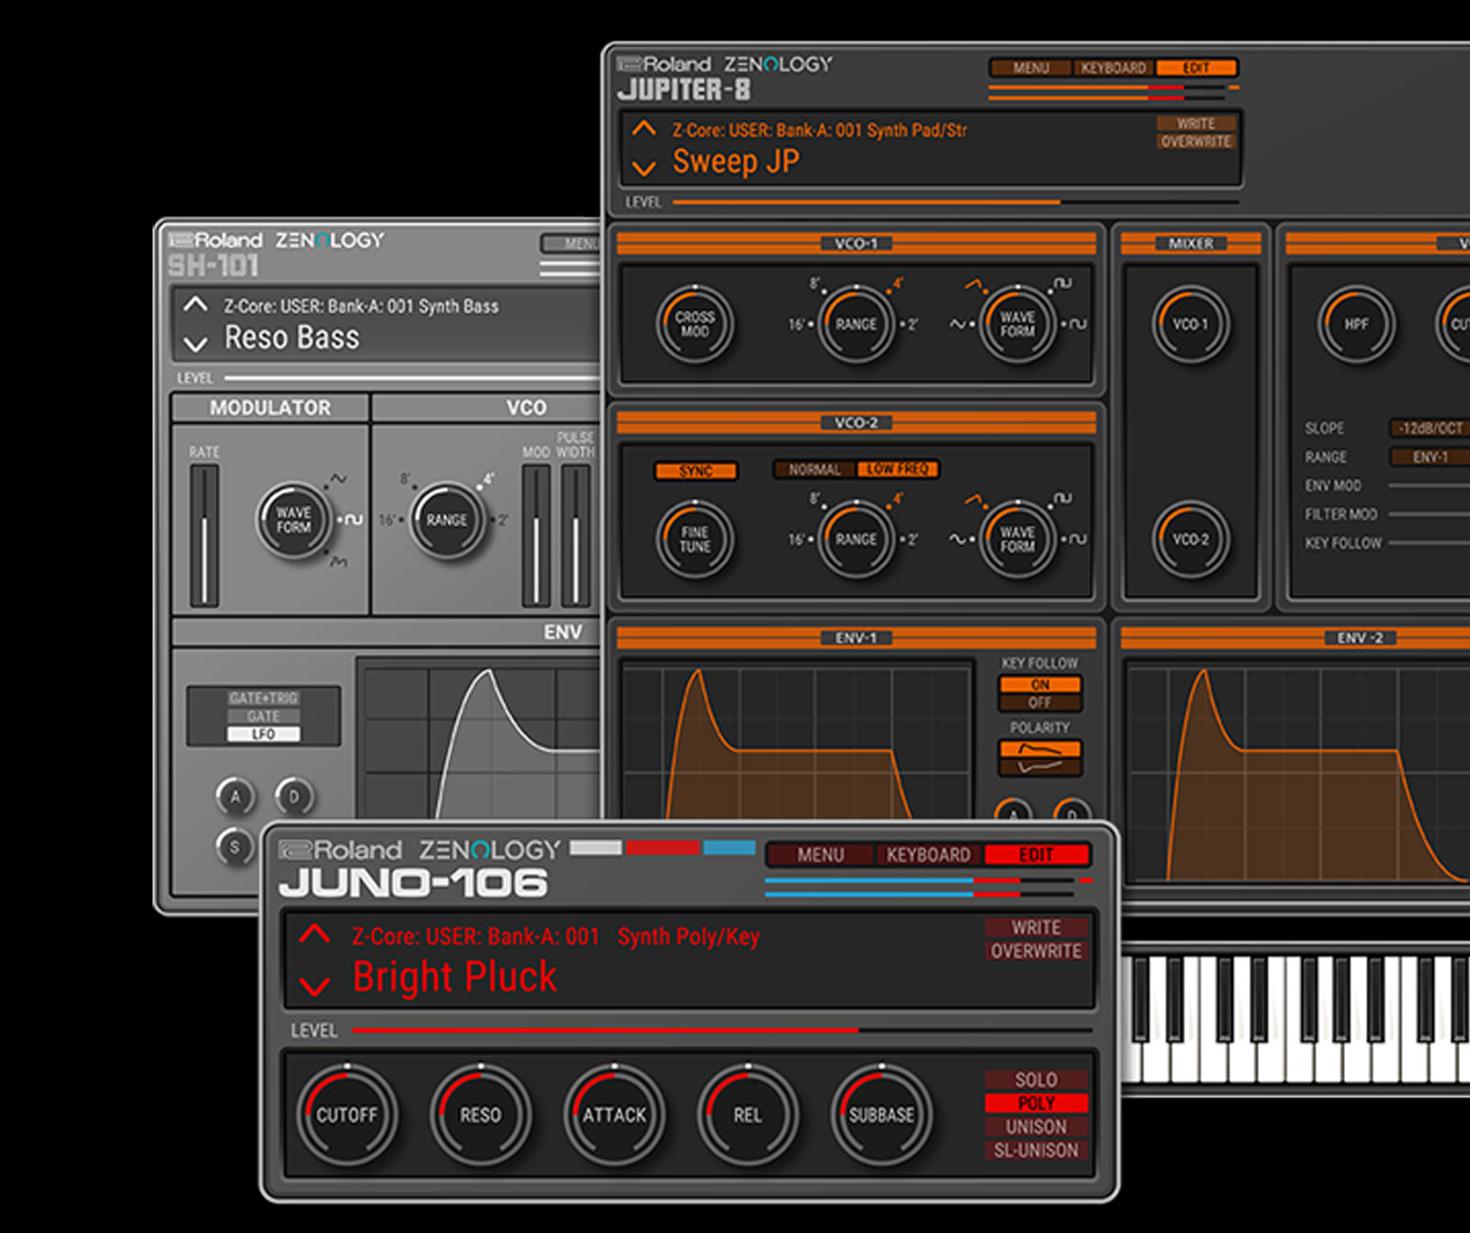1470x1233 pixels.
Task: Open KEYBOARD tab in JUNO-106
Action: (928, 855)
